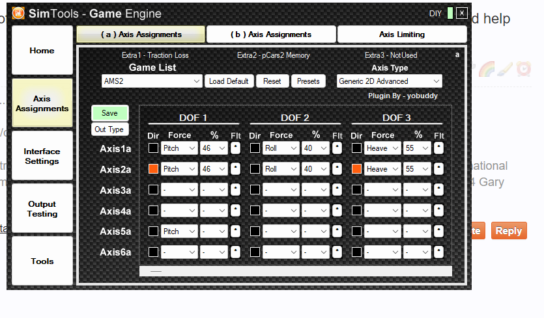This screenshot has height=318, width=544.
Task: Click the Extra2 - pCars2 Memory label
Action: 274,55
